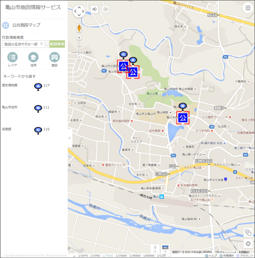
Task: Click the サニースクエア map label
Action: [136, 140]
